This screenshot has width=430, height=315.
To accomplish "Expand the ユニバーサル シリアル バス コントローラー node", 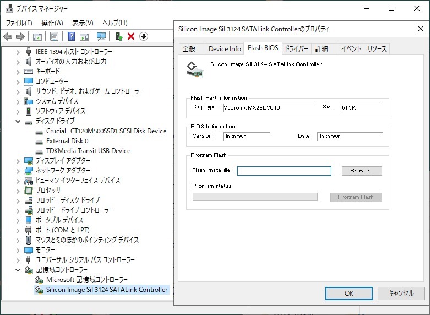I will (18, 260).
